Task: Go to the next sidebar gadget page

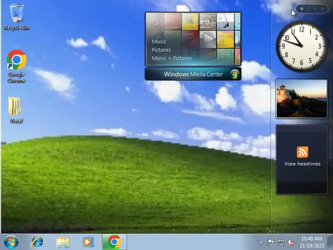Action: coord(323,9)
